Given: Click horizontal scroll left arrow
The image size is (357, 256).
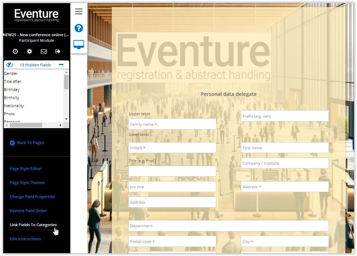Looking at the screenshot, I should (7, 125).
